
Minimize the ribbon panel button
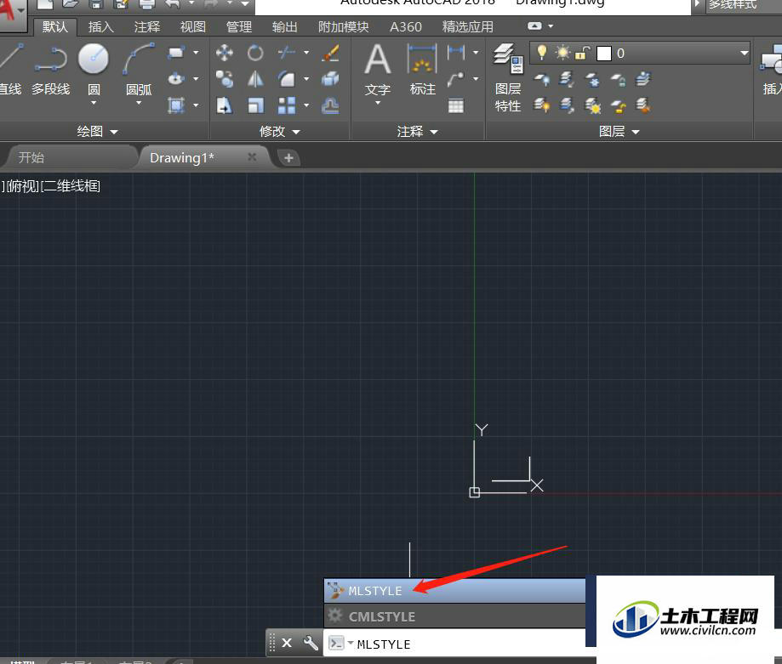click(534, 26)
